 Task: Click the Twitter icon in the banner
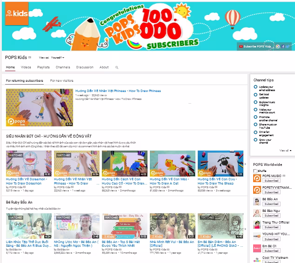coord(288,46)
